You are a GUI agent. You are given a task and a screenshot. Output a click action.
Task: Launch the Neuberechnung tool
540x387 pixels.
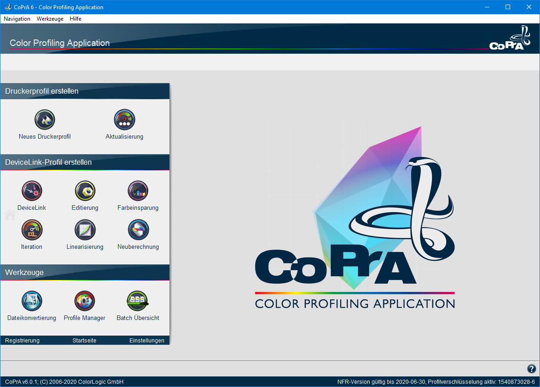[x=138, y=230]
